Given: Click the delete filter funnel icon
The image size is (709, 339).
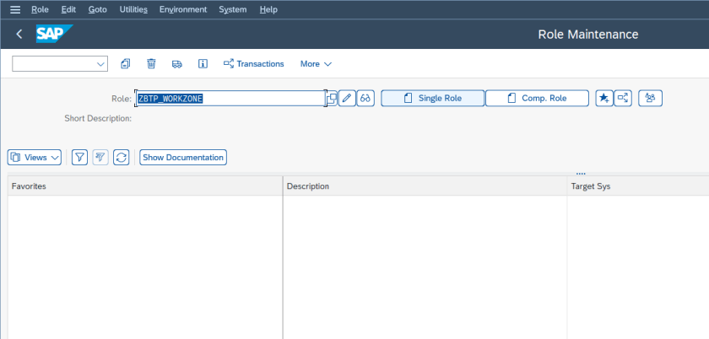Looking at the screenshot, I should pyautogui.click(x=100, y=158).
